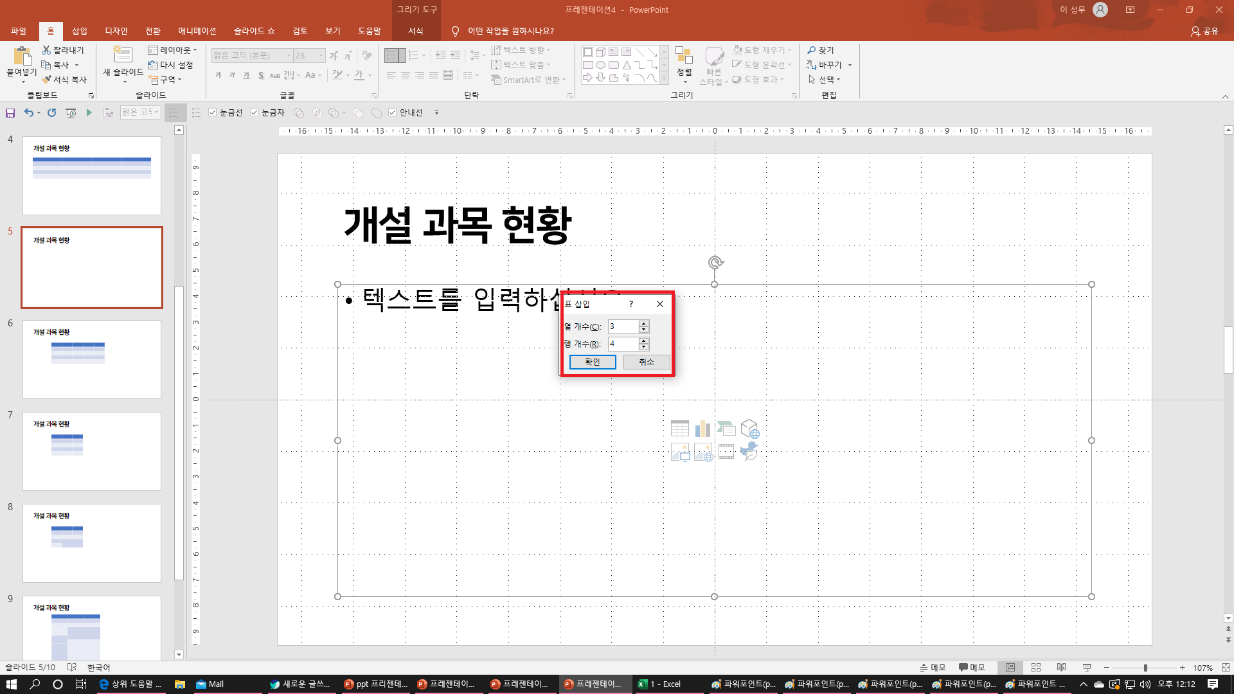Screen dimensions: 1234x694
Task: Click the Insert Table placeholder icon
Action: [x=679, y=429]
